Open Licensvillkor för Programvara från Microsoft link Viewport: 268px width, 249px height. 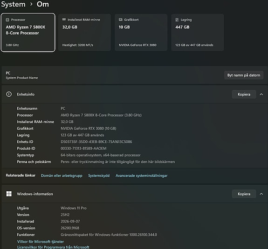point(53,247)
